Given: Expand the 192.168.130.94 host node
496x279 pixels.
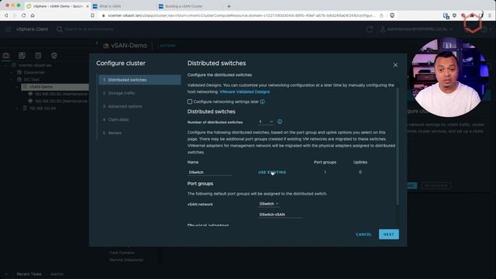Looking at the screenshot, I should click(17, 108).
